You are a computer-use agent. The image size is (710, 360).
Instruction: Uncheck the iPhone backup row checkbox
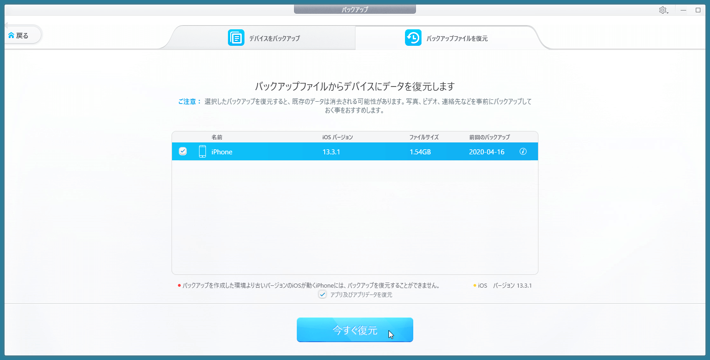183,152
